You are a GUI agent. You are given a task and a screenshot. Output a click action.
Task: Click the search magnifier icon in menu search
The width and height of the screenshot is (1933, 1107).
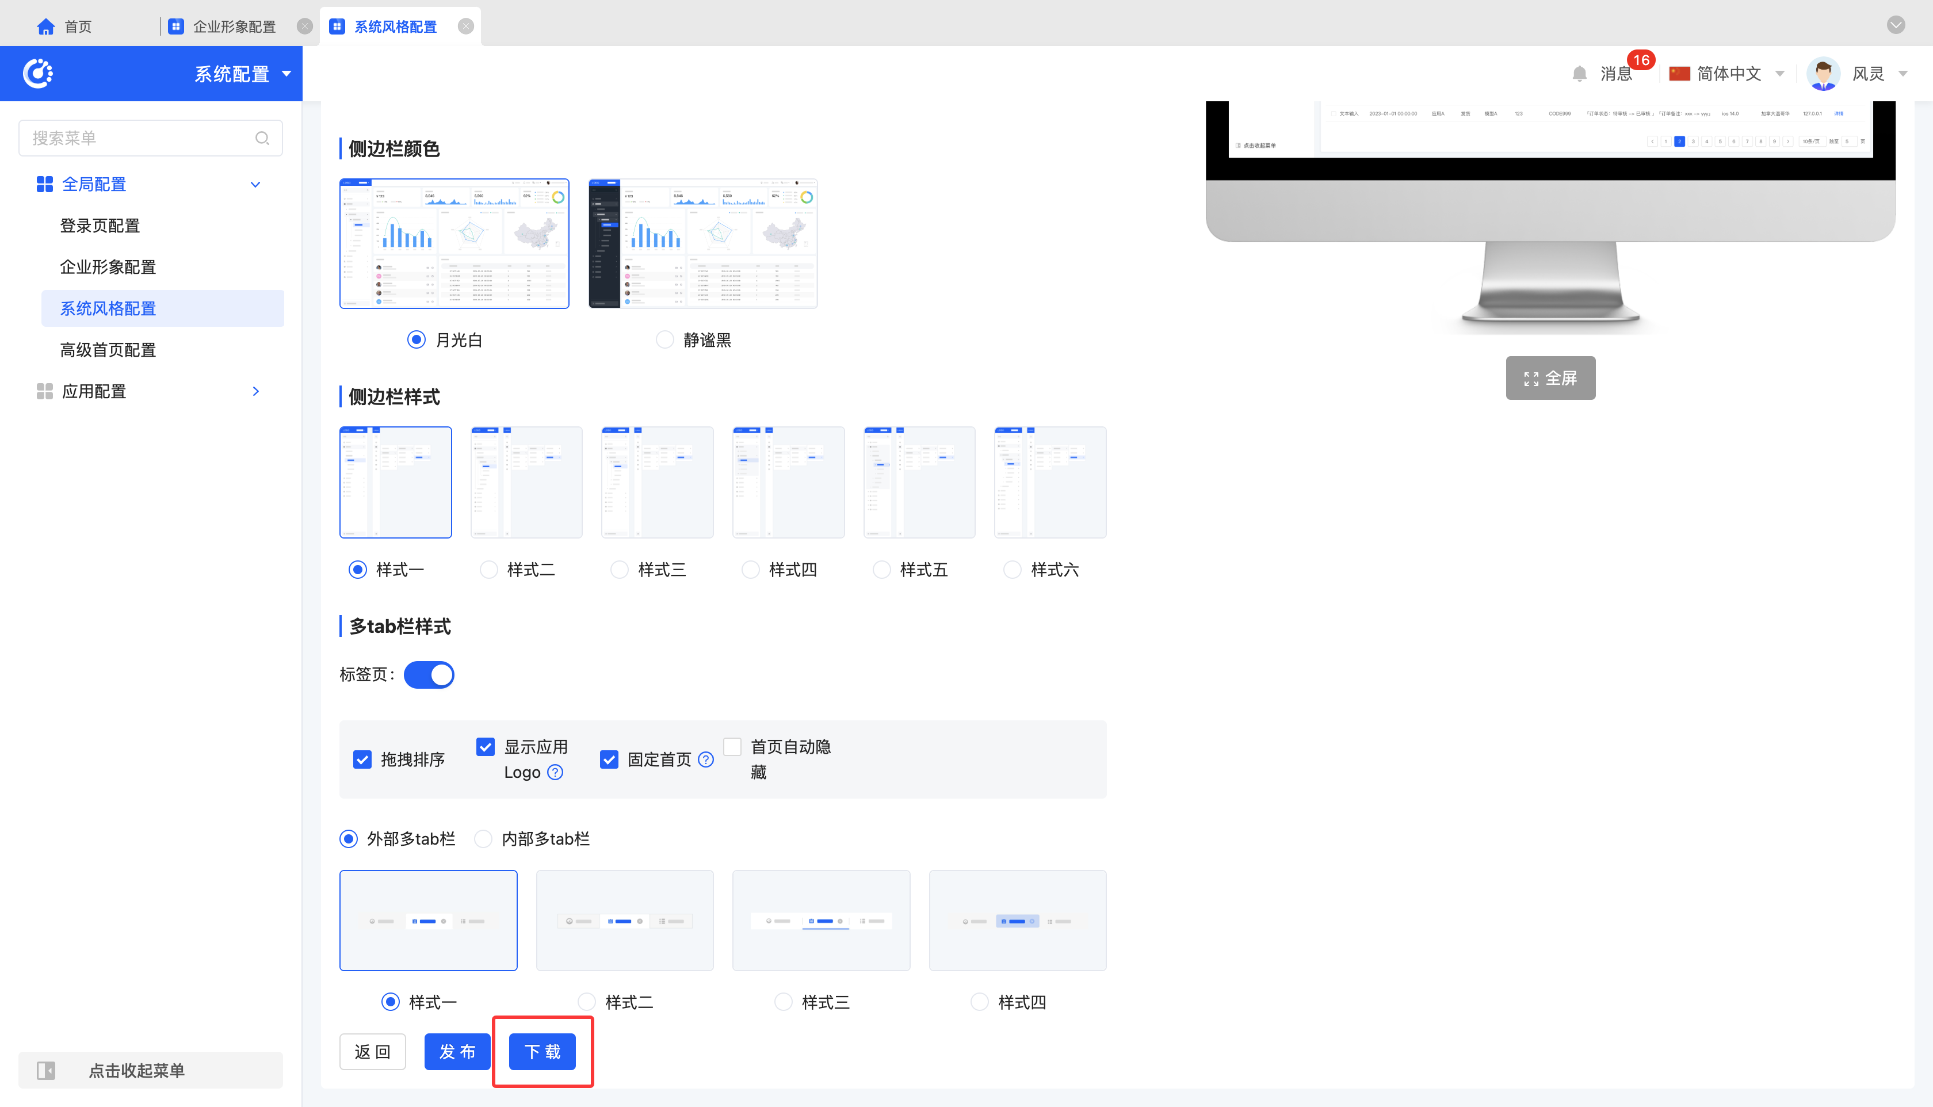262,138
